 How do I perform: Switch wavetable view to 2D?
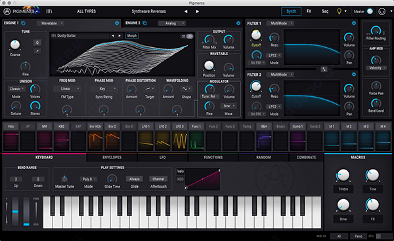point(183,36)
